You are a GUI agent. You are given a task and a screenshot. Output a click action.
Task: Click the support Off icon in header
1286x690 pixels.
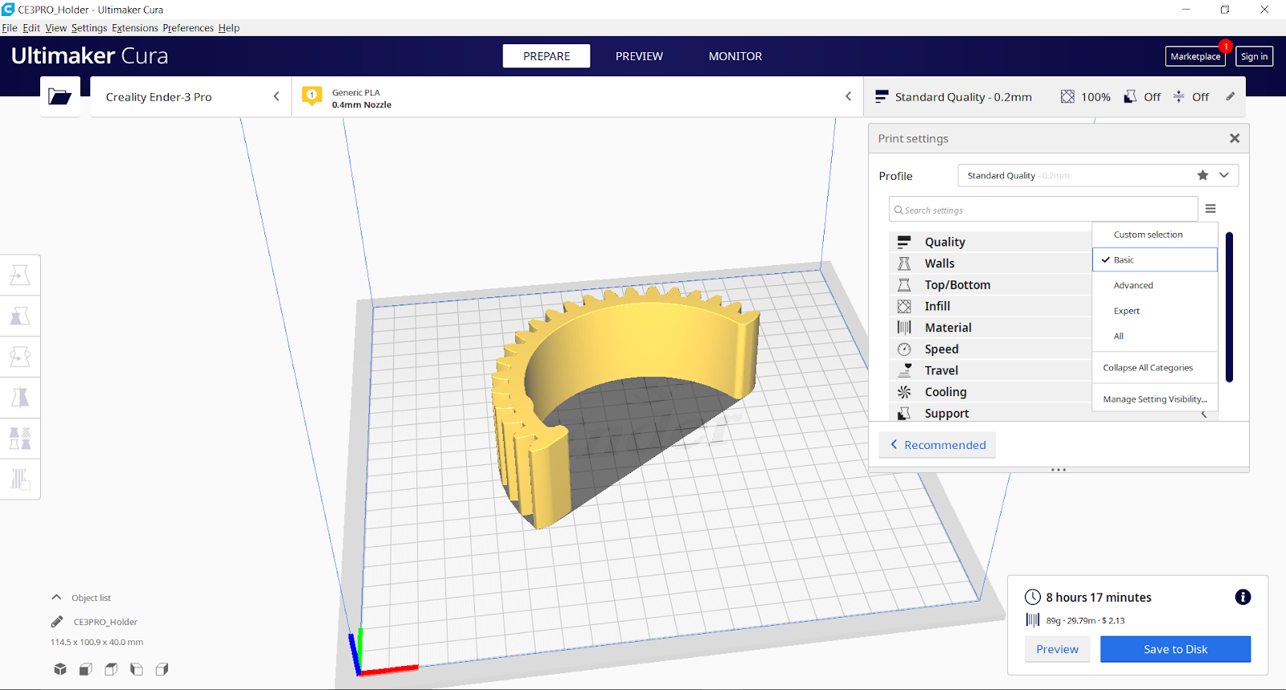[1130, 96]
